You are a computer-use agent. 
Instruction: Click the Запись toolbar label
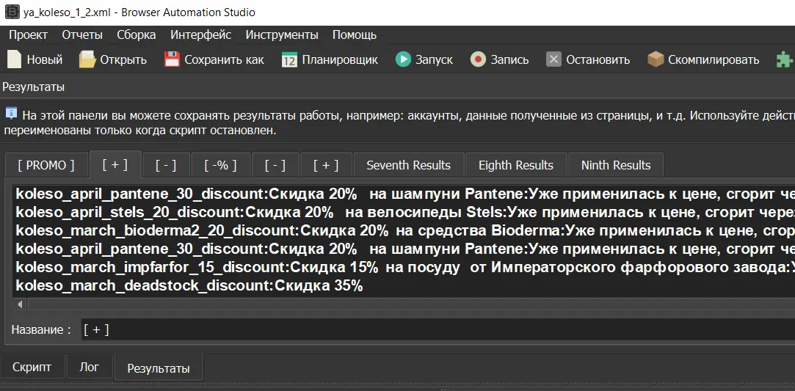509,59
